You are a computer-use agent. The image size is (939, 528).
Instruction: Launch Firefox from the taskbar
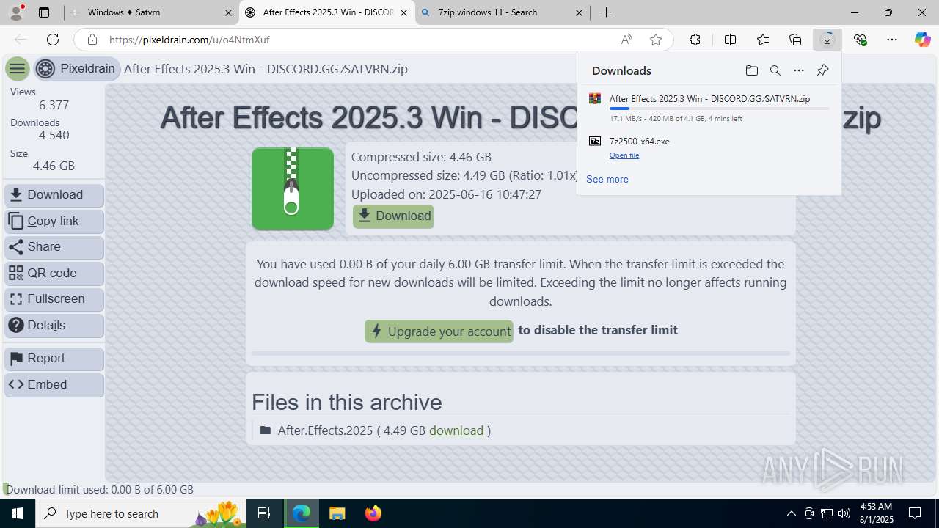coord(373,513)
